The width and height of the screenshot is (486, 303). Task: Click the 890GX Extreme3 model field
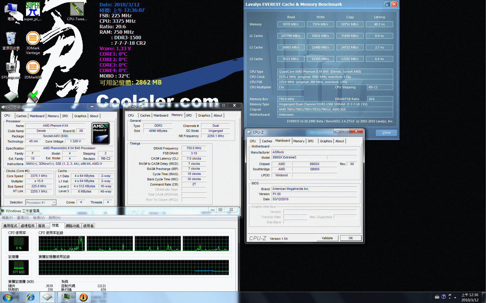click(299, 157)
